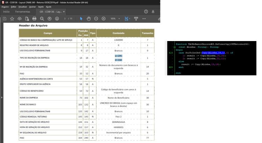Viewport: 262px width, 143px height.
Task: Open the fit-page options dropdown arrow
Action: (x=130, y=19)
